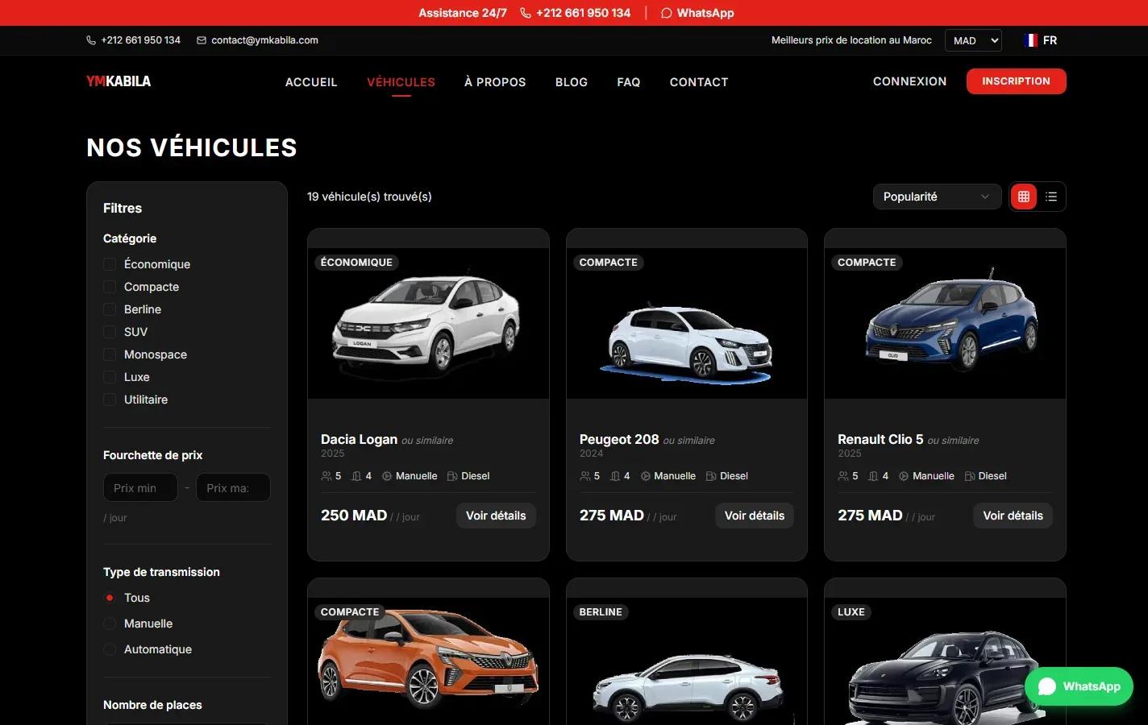Image resolution: width=1148 pixels, height=725 pixels.
Task: Select the Tous transmission option
Action: pyautogui.click(x=110, y=598)
